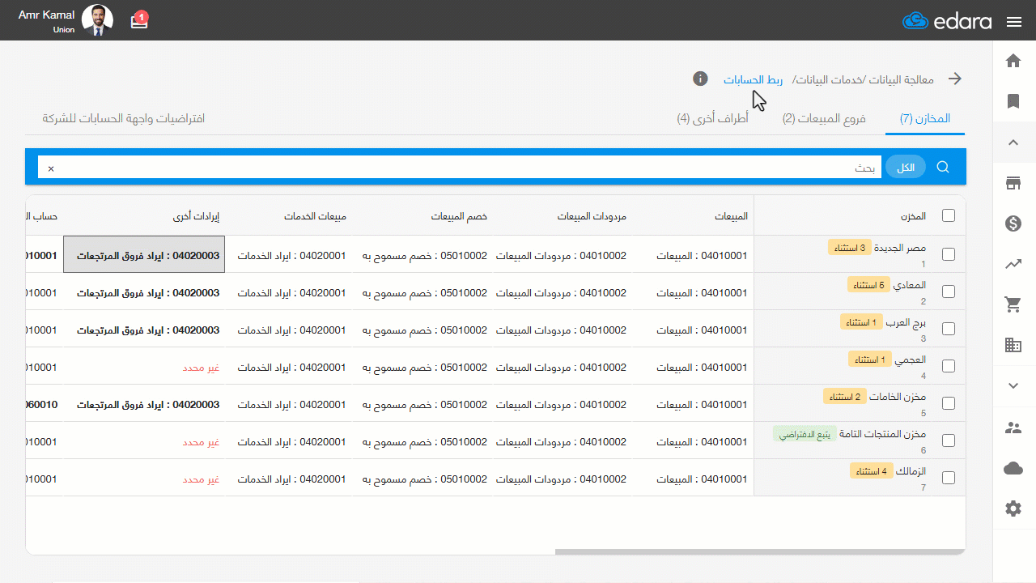Open the store sidebar icon
The height and width of the screenshot is (583, 1036).
tap(1013, 183)
